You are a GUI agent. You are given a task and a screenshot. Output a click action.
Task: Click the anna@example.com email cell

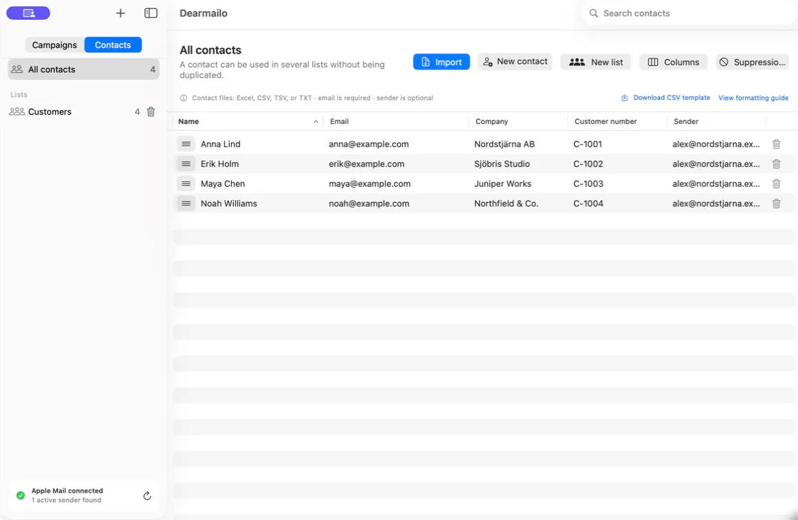[369, 144]
